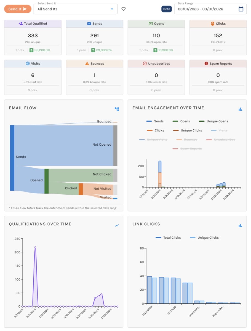This screenshot has height=331, width=251.
Task: Click the YOUTUBE total clicks bar
Action: pos(173,291)
